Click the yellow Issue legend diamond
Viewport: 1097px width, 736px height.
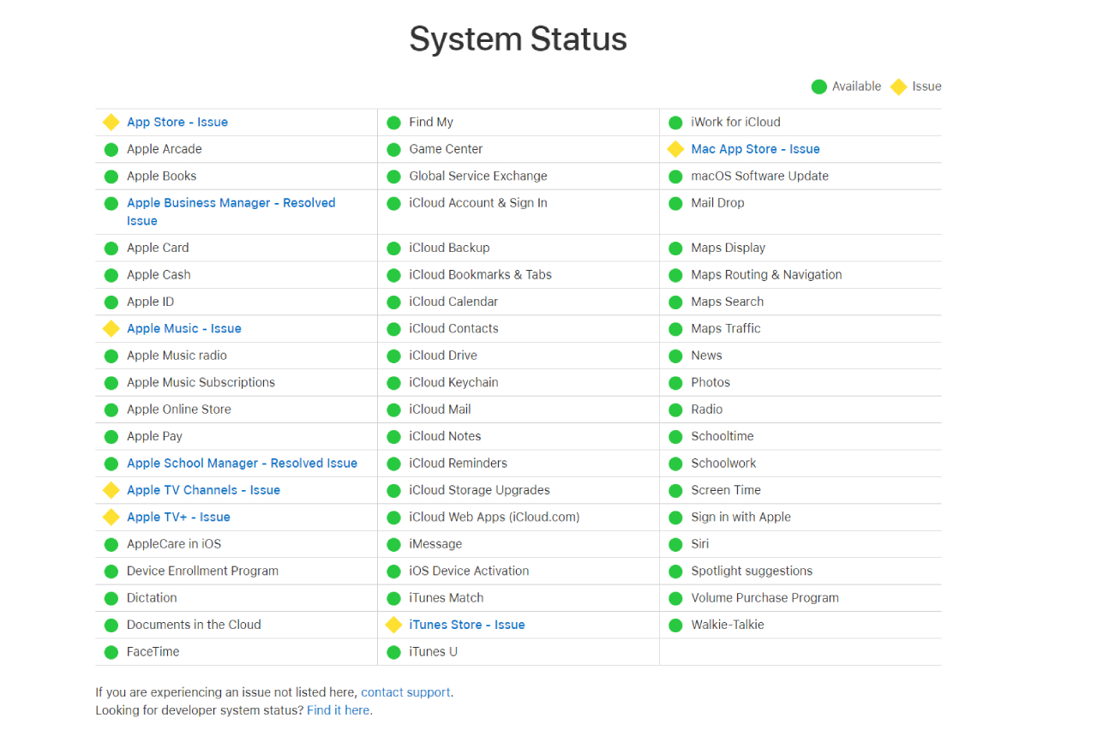(898, 87)
